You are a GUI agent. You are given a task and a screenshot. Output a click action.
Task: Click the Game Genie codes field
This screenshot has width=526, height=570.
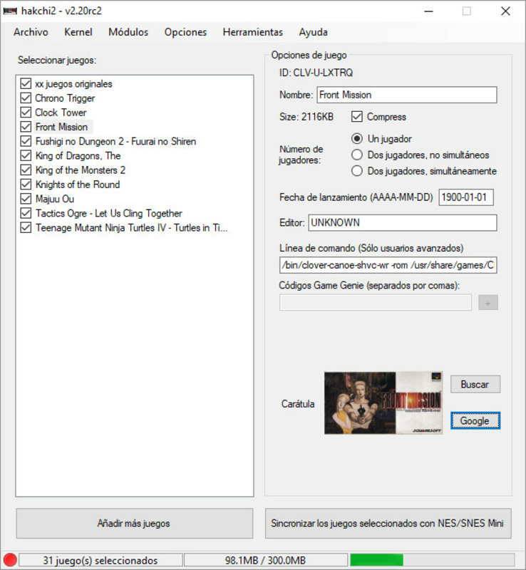click(x=376, y=302)
